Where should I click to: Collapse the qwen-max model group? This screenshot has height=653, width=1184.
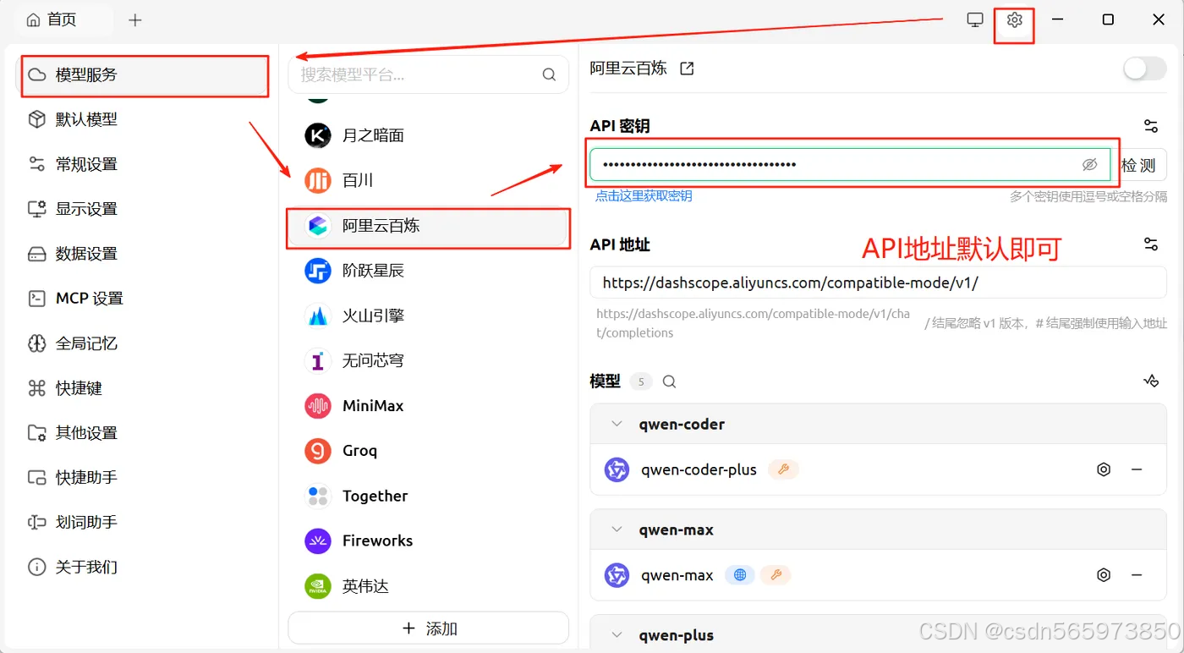point(617,530)
